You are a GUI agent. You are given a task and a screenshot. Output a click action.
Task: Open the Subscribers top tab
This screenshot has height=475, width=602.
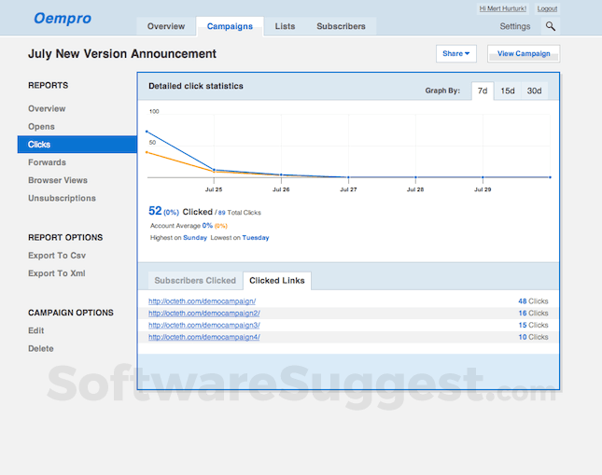tap(341, 27)
